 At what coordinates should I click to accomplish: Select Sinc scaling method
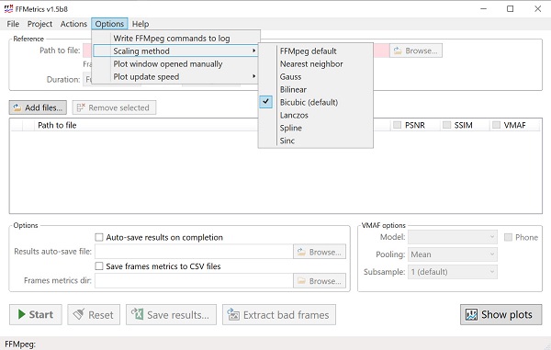tap(316, 141)
